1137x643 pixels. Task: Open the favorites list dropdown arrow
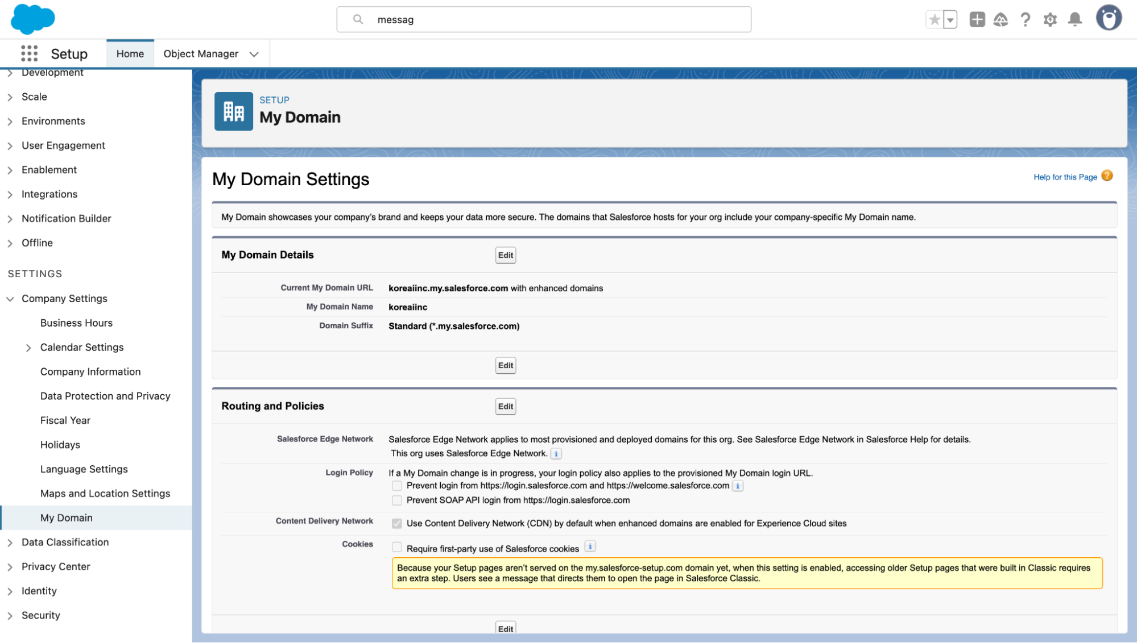click(950, 20)
